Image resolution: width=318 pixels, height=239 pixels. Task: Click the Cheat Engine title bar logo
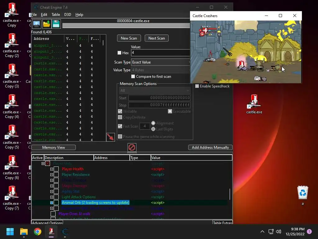36,7
